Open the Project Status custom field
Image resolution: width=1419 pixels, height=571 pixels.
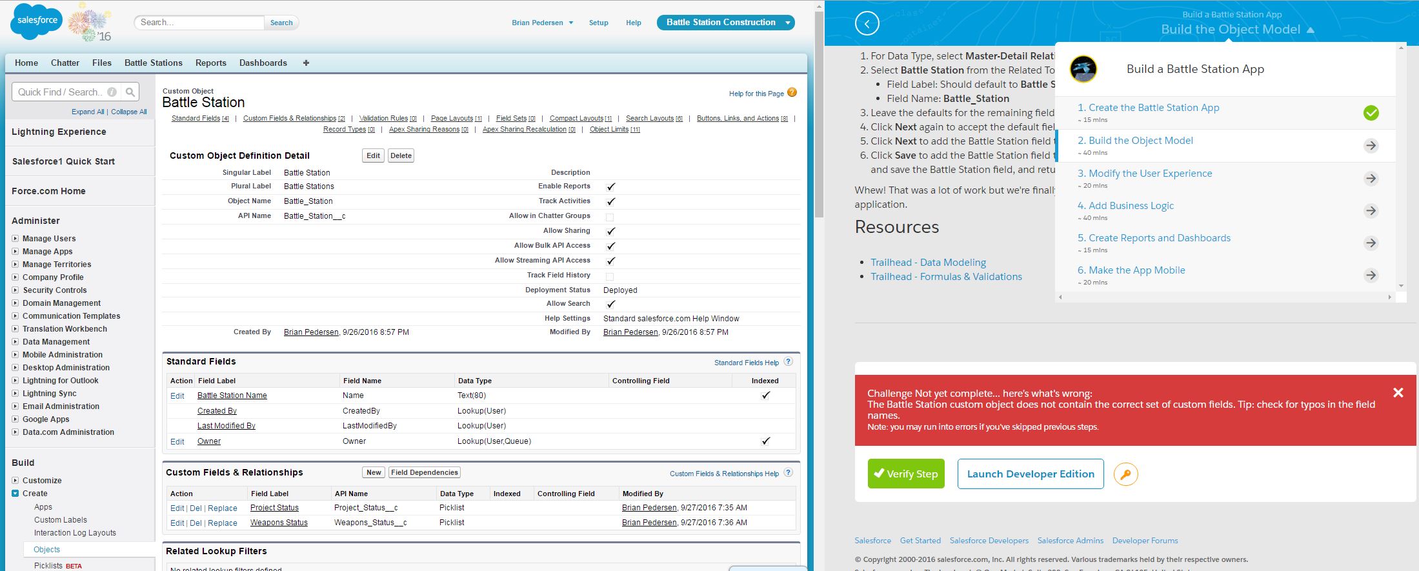click(x=274, y=508)
